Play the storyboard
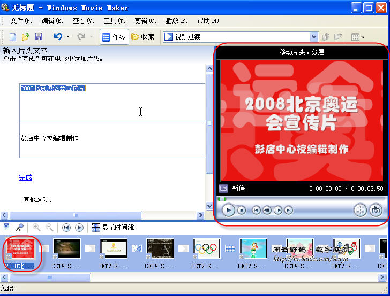Viewport: 390px width, 296px height. point(79,228)
